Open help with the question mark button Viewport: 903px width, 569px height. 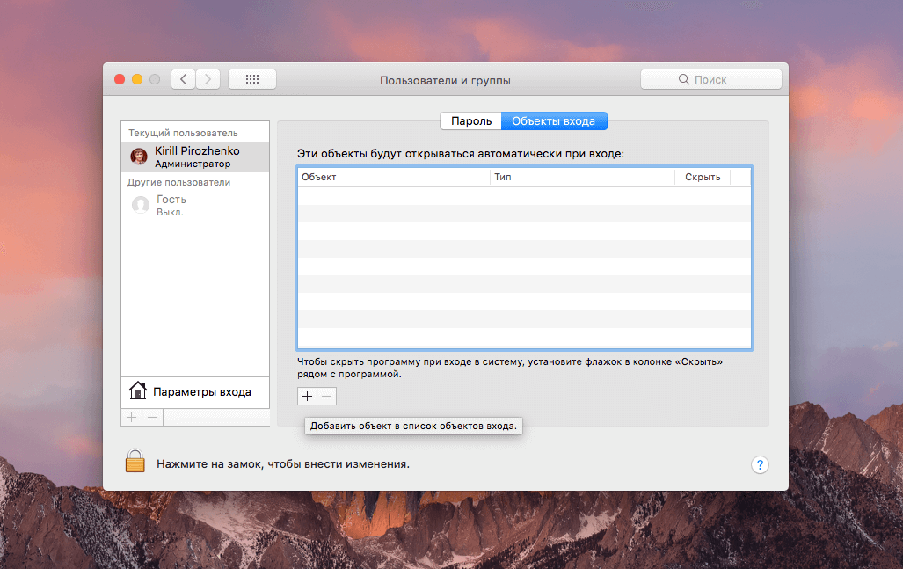coord(761,464)
